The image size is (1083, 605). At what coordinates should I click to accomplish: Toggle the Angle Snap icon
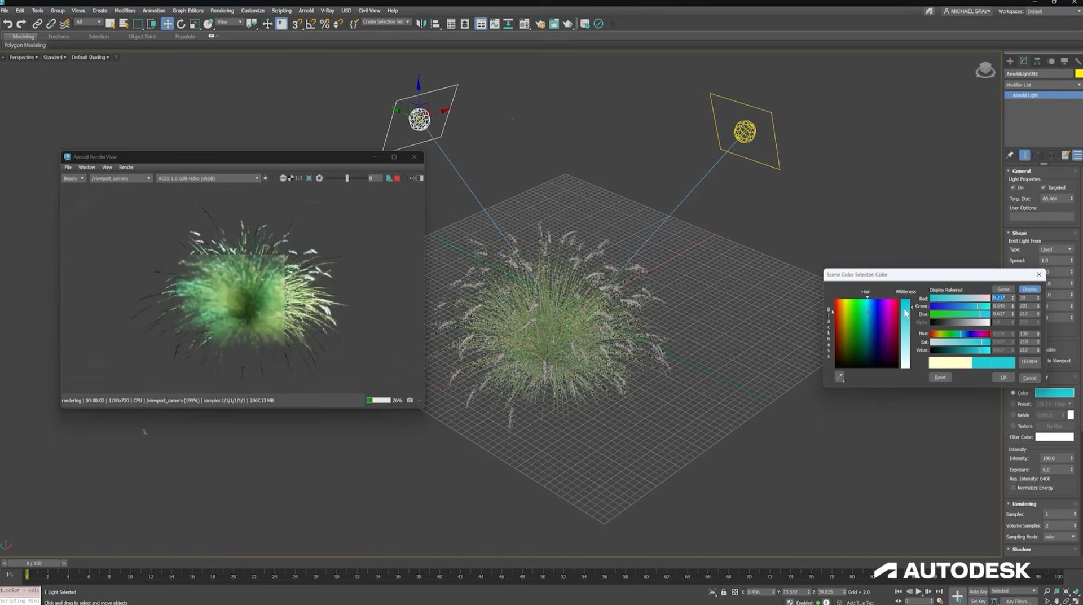coord(311,24)
